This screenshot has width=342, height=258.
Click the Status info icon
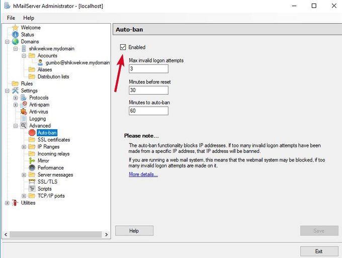point(15,35)
